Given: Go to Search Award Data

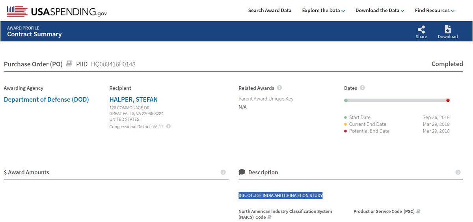Looking at the screenshot, I should [x=270, y=11].
